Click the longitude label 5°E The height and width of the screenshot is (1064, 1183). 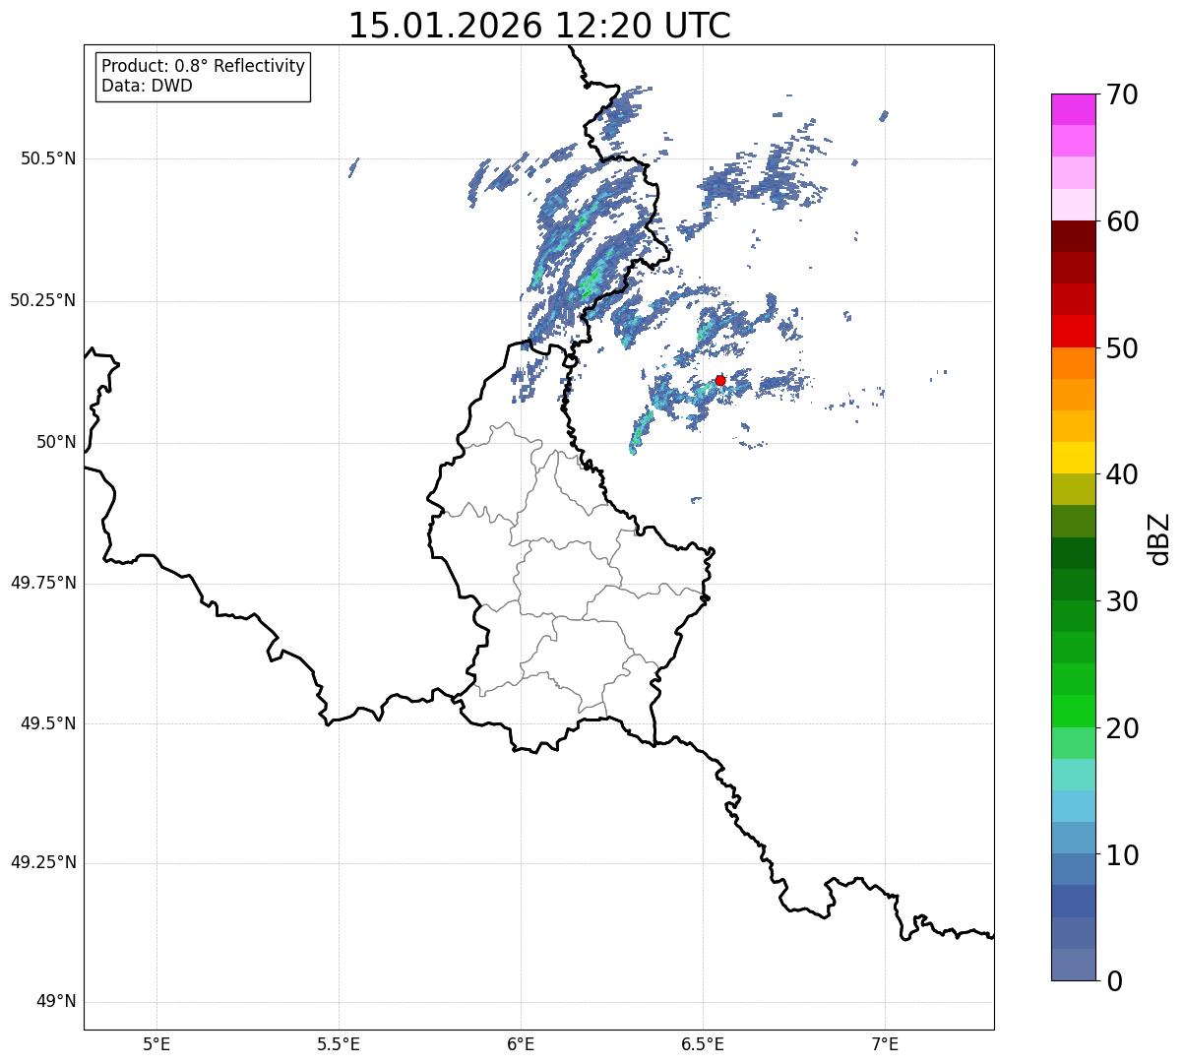pos(156,1044)
